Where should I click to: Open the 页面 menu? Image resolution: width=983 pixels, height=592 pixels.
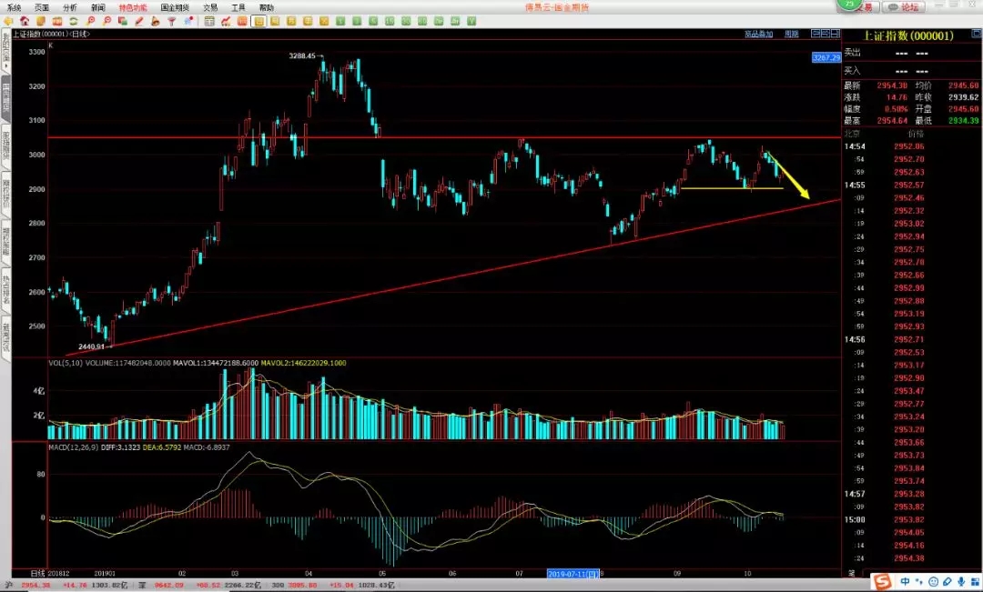click(42, 7)
